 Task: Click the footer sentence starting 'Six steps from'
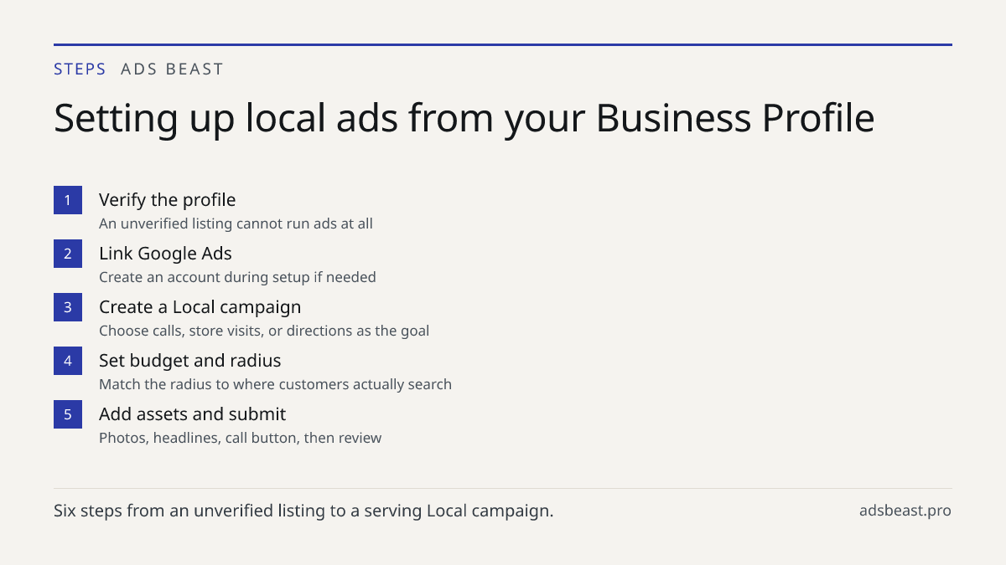[x=303, y=511]
